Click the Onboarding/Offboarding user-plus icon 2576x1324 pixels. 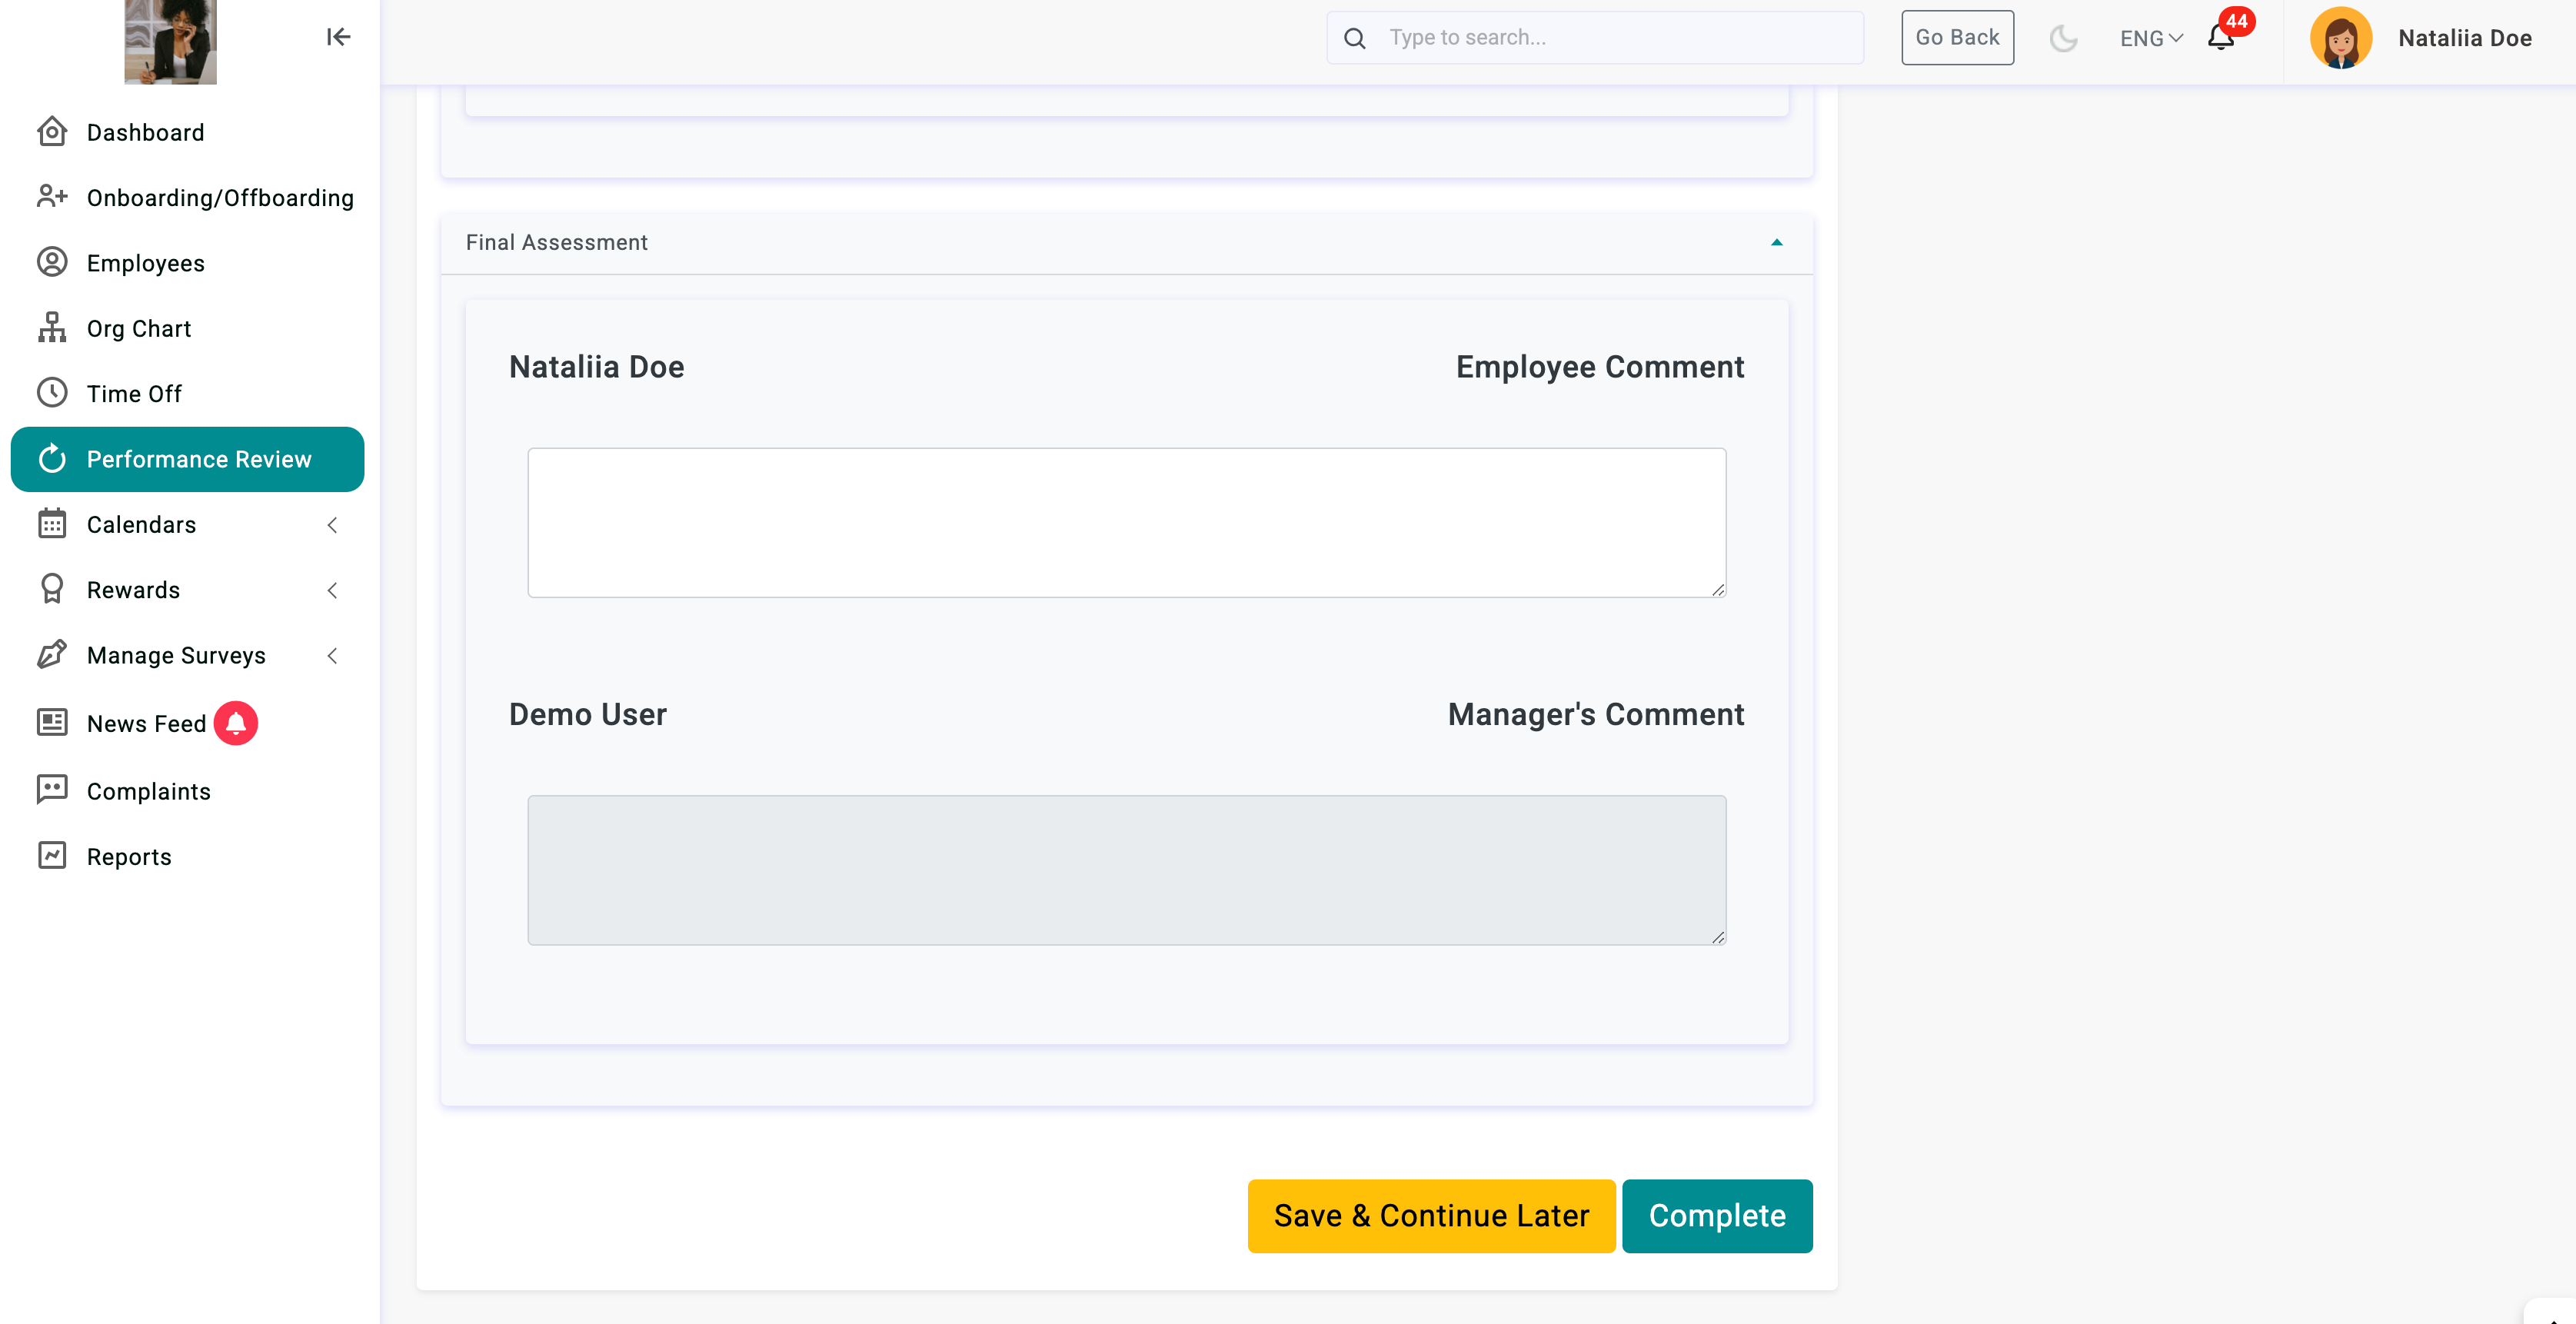(x=52, y=197)
